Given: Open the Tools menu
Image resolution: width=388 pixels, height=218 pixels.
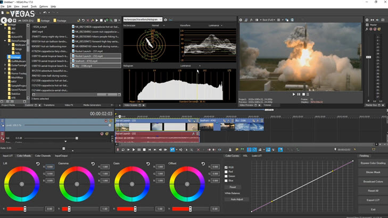Looking at the screenshot, I should (x=34, y=6).
